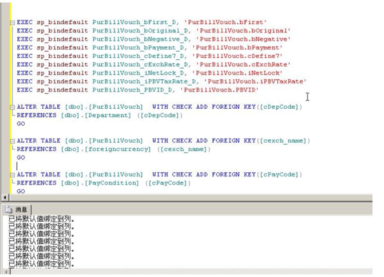Collapse the cPayCode ALTER TABLE block

click(x=12, y=175)
